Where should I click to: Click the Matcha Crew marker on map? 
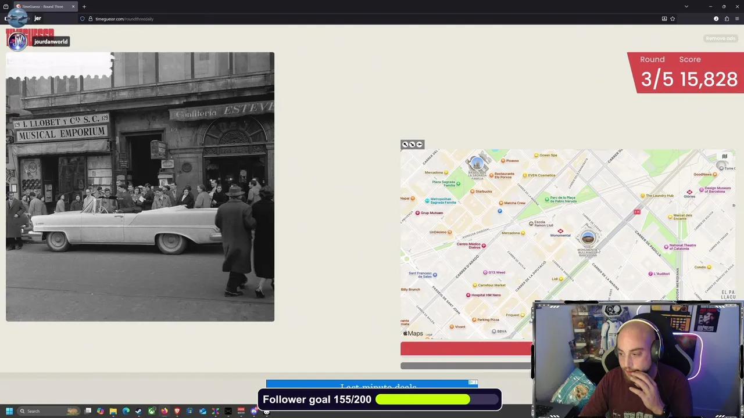[x=501, y=203]
